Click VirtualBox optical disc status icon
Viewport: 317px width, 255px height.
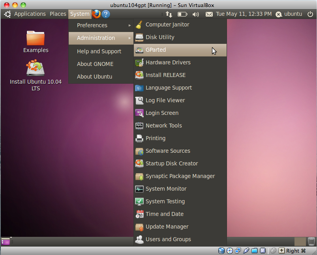[x=230, y=251]
